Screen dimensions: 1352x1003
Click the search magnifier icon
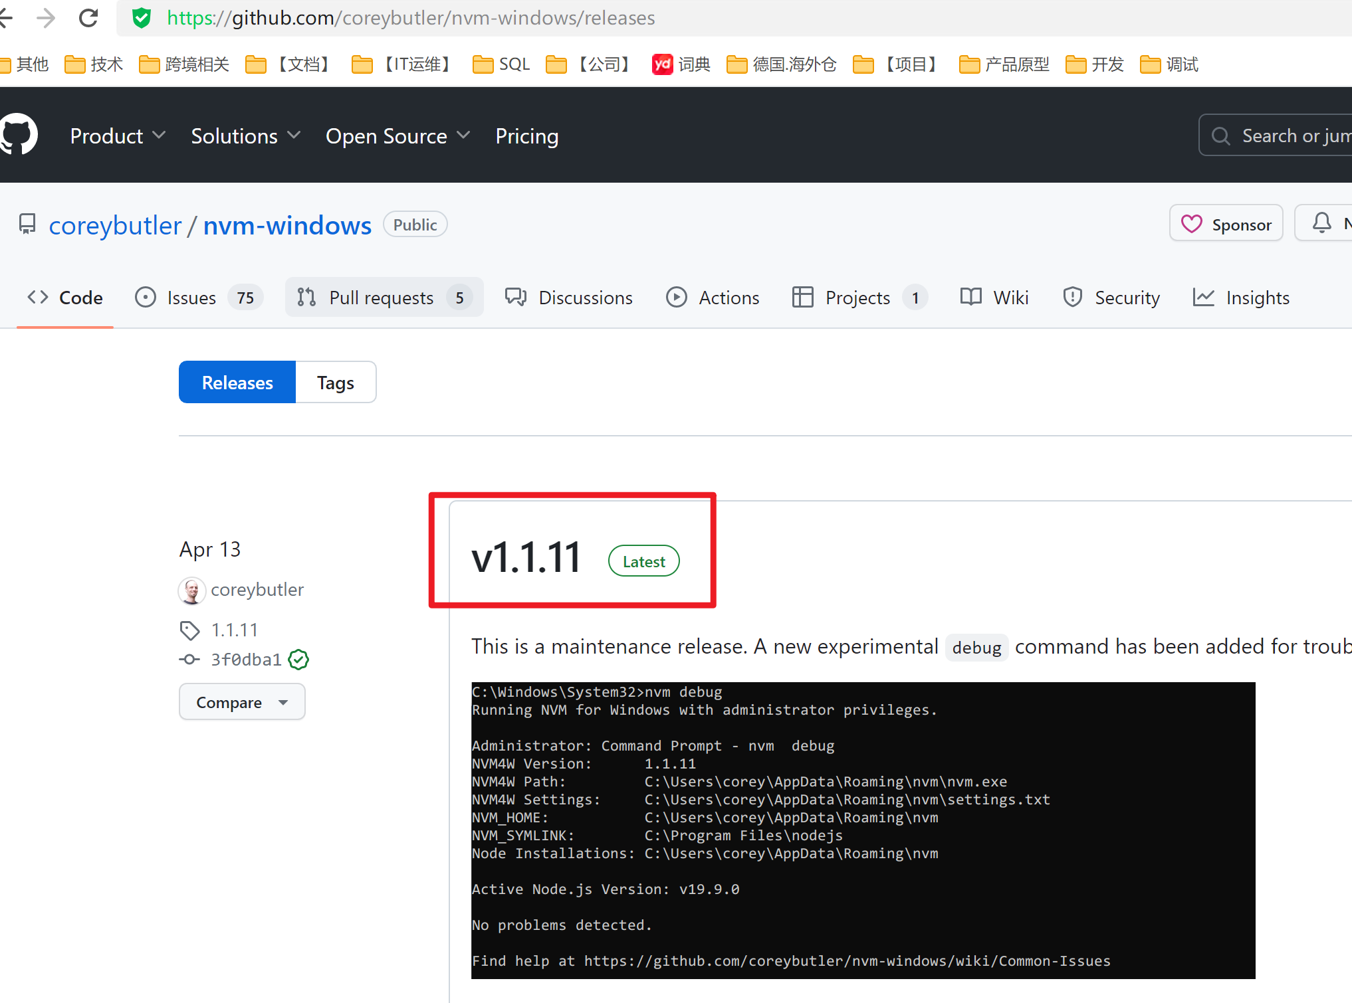(x=1220, y=136)
